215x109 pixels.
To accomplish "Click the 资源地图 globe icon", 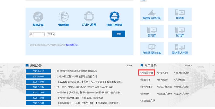I will click(64, 17).
